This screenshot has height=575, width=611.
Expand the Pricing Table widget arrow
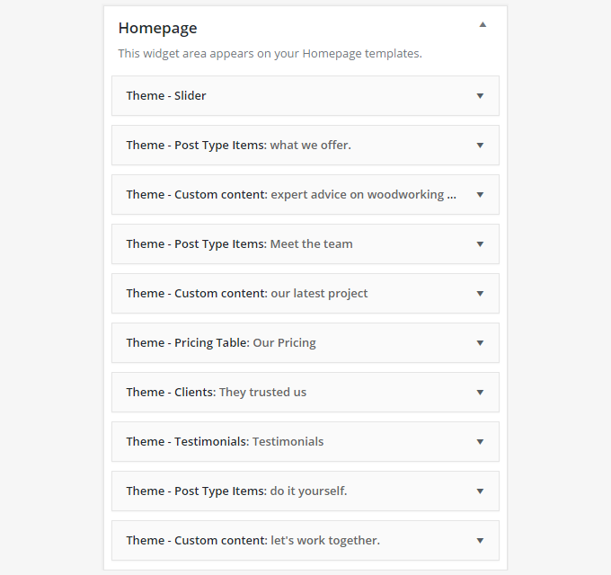480,343
